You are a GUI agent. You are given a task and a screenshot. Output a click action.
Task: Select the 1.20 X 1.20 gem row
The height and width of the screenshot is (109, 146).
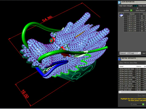[135, 18]
